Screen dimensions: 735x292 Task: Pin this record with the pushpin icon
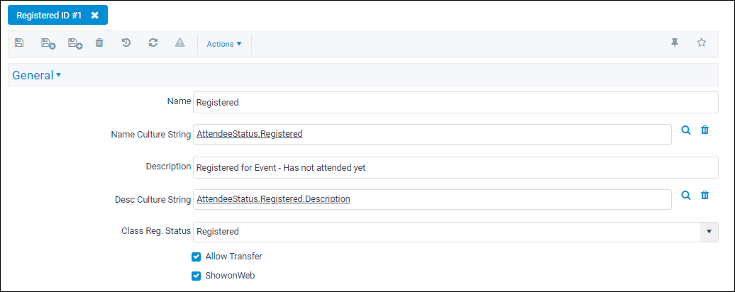tap(675, 43)
